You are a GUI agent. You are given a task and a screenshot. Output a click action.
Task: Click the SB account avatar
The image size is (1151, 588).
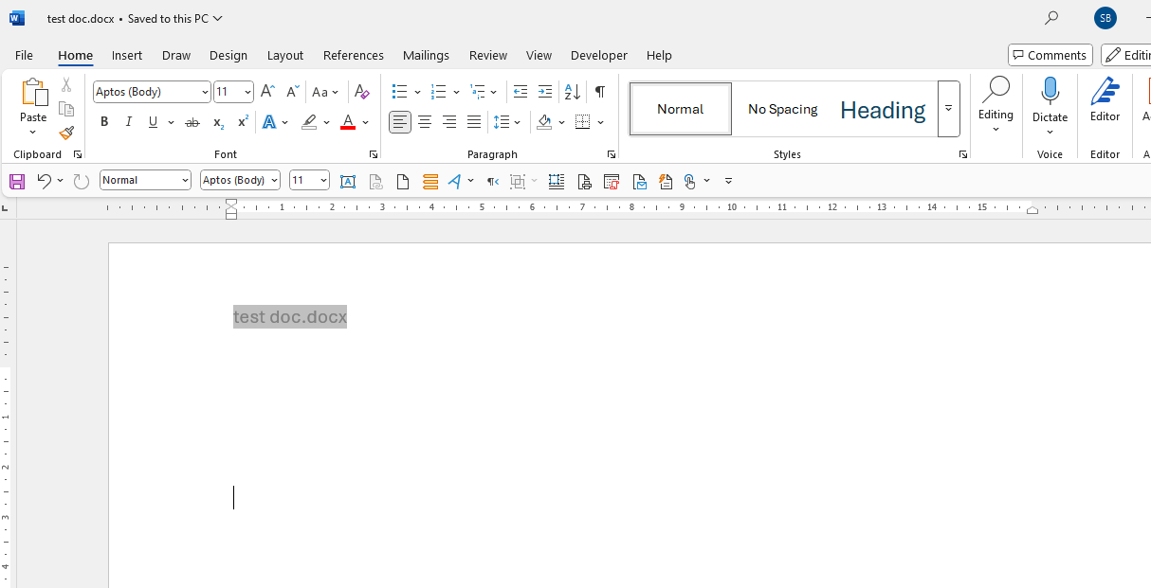click(1105, 18)
